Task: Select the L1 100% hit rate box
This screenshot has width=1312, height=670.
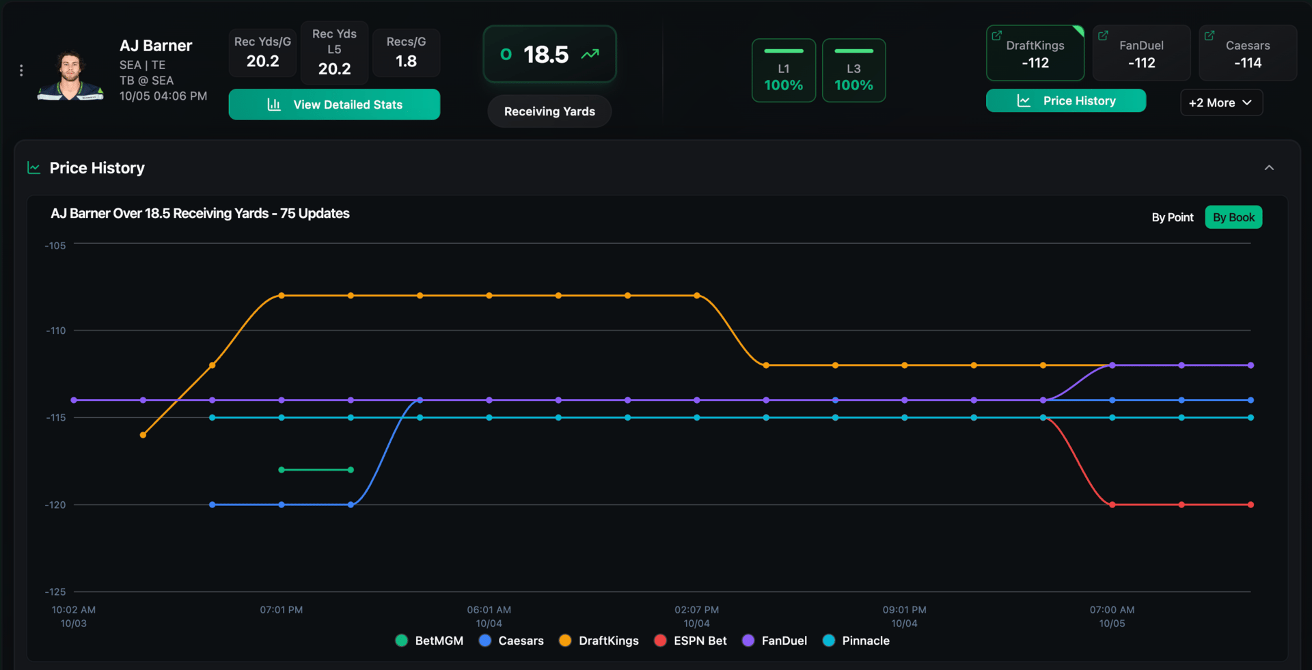Action: coord(784,70)
